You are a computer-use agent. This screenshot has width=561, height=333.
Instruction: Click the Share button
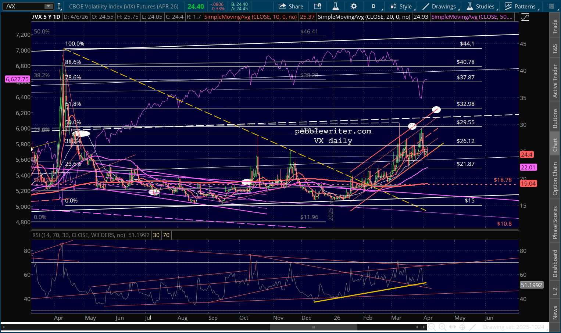point(291,6)
